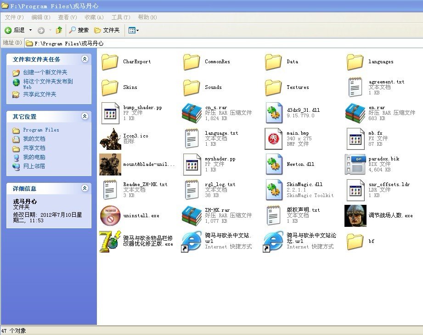Select the paradox.bik video file icon
Viewport: 423px width, 335px height.
tap(355, 164)
